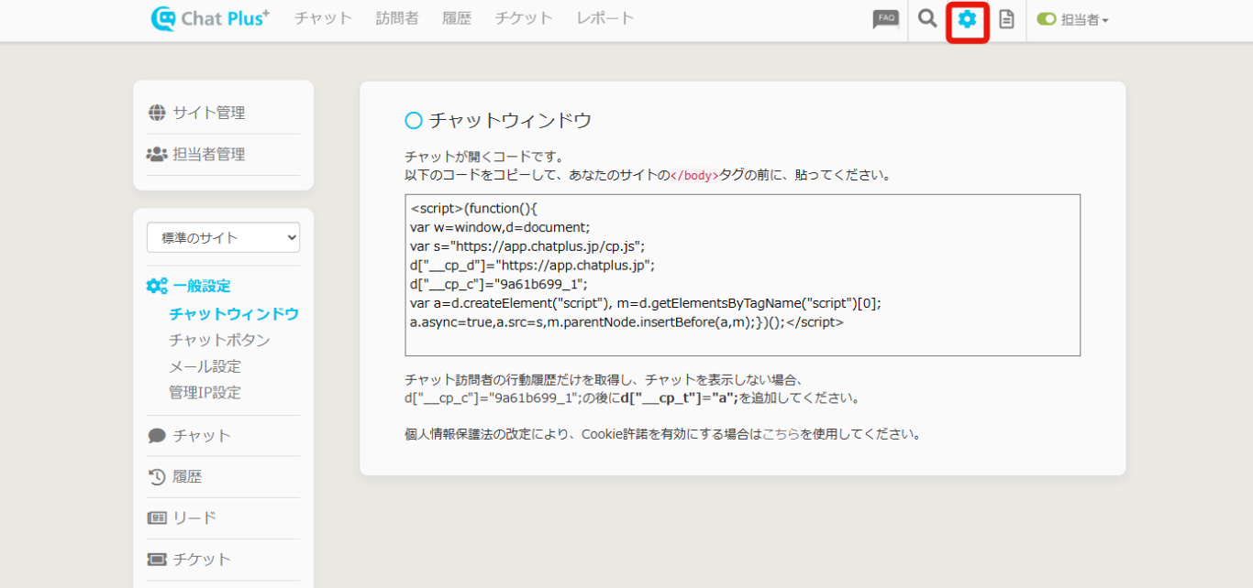Expand the 担当者 account menu
This screenshot has width=1253, height=588.
(x=1085, y=20)
